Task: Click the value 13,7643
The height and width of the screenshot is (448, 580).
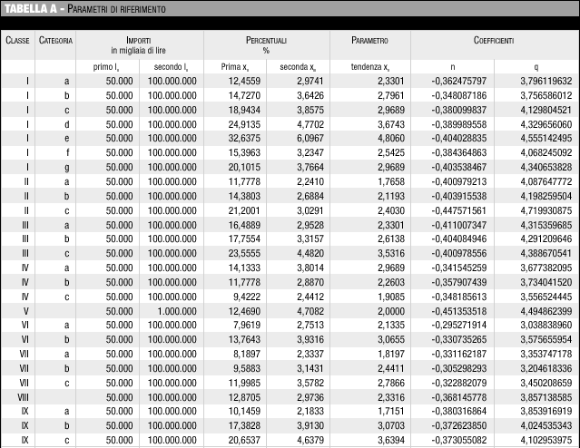Action: [x=244, y=339]
